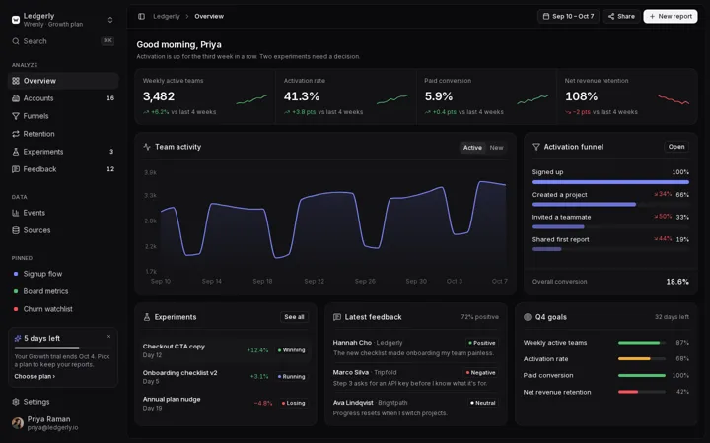Click the Paid conversion 5.9% value
The image size is (710, 443).
438,96
